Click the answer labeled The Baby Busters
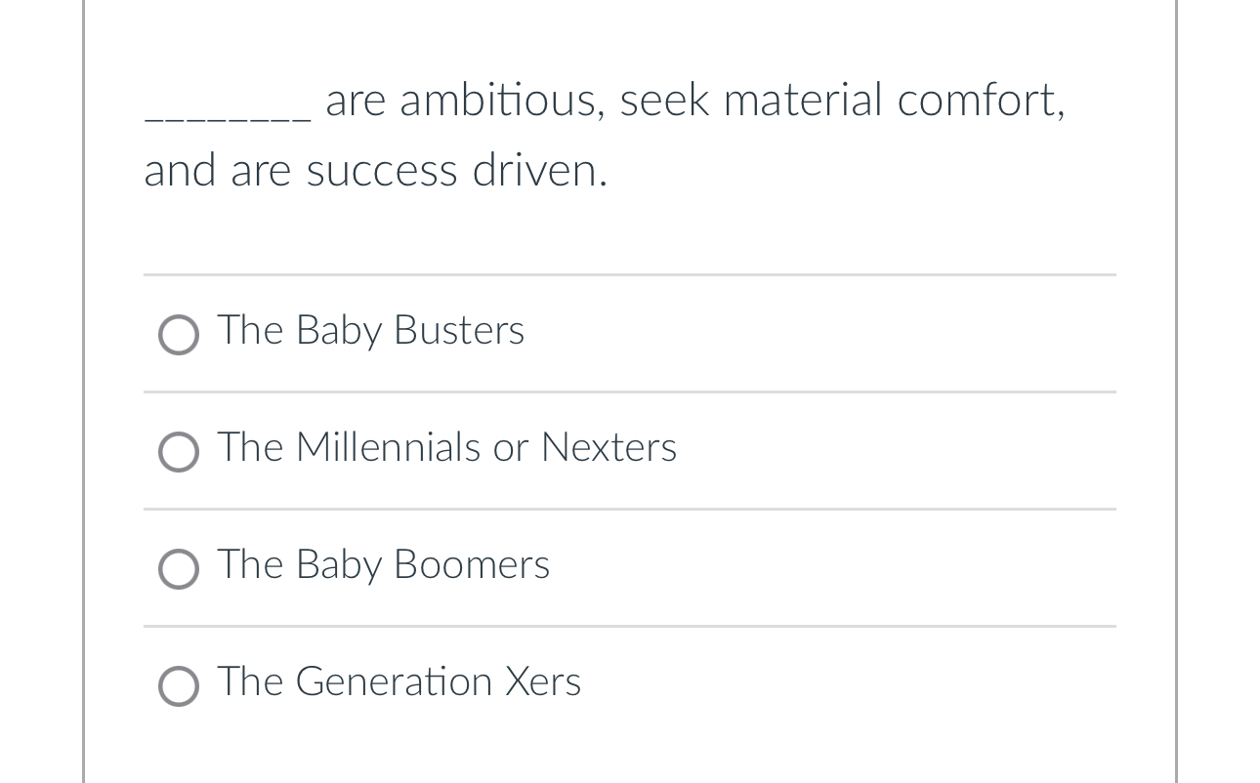Screen dimensions: 1260x783 pyautogui.click(x=370, y=332)
